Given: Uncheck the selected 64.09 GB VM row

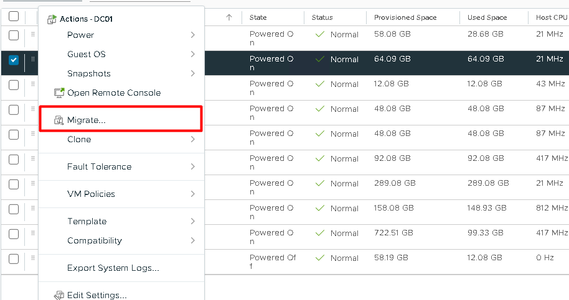Looking at the screenshot, I should [x=14, y=60].
